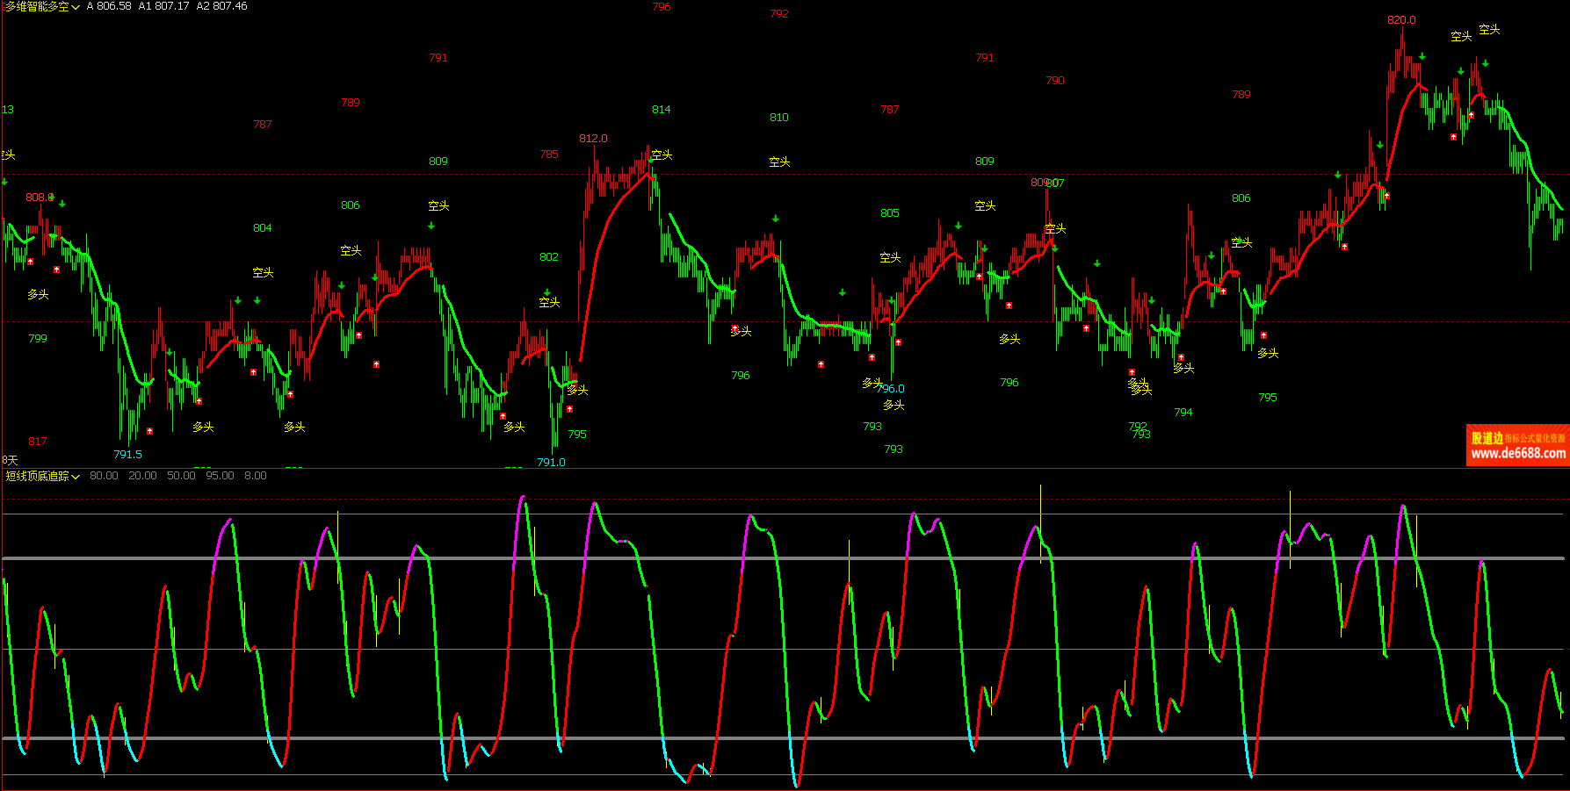Open the www.de6688.com website link
This screenshot has width=1570, height=791.
(1517, 454)
